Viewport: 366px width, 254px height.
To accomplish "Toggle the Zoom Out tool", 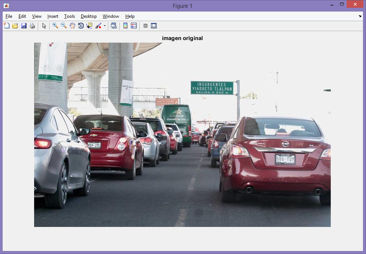I will coord(63,26).
